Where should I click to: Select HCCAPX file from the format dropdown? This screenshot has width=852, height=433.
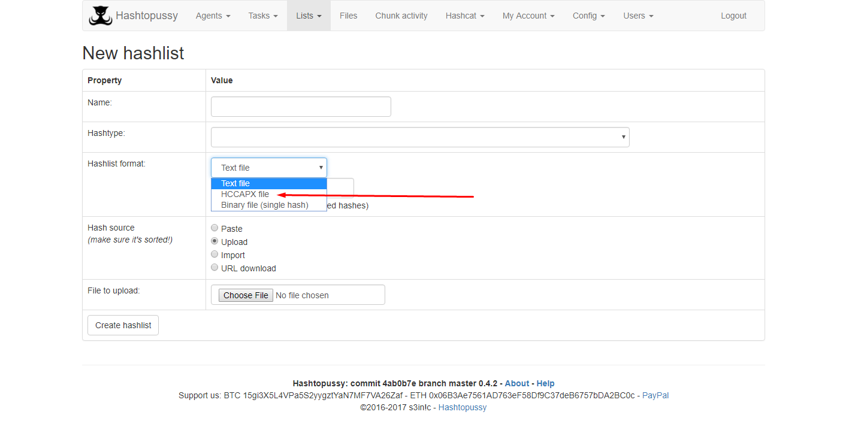coord(244,194)
